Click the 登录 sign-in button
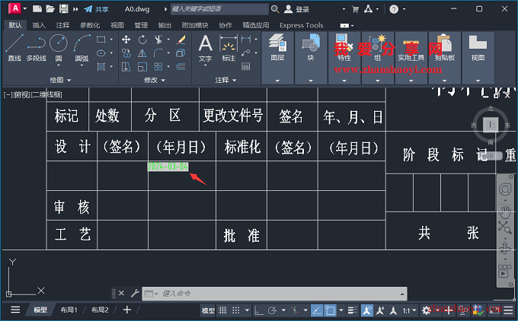Screen dimensions: 518x321 tap(297, 9)
